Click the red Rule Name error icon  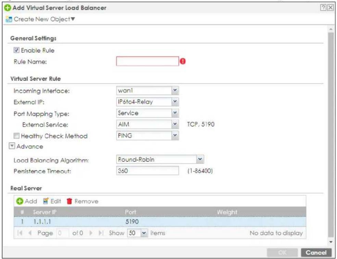pos(183,62)
